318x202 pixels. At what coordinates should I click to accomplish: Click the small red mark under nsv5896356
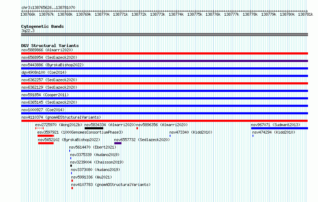tap(137, 128)
